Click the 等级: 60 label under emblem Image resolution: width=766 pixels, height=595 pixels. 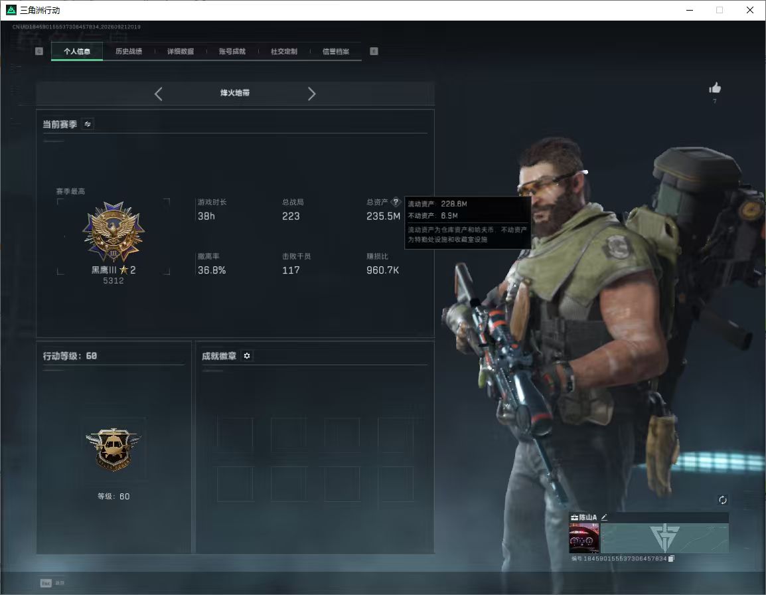tap(114, 496)
